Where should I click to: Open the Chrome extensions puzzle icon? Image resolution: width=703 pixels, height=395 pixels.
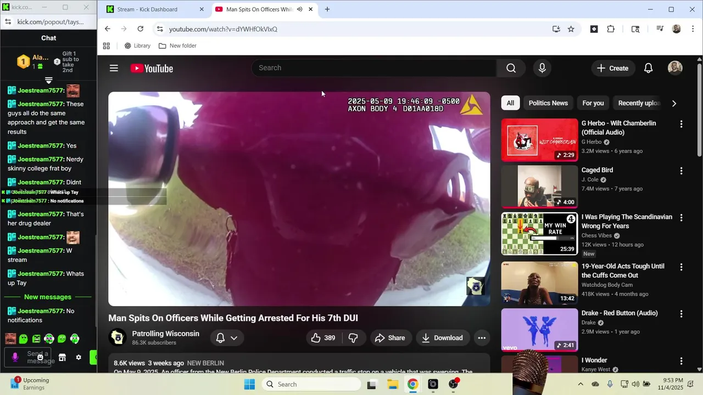[x=611, y=29]
